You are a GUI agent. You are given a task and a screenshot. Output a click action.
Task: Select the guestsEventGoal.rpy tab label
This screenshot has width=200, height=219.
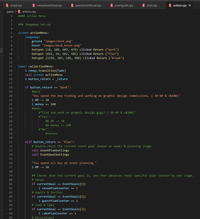(88, 5)
